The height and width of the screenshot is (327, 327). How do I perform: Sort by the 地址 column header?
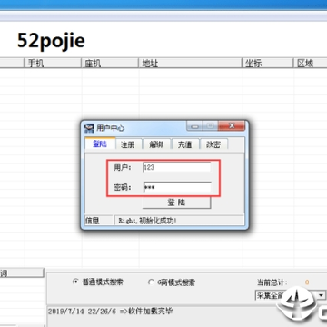point(190,64)
